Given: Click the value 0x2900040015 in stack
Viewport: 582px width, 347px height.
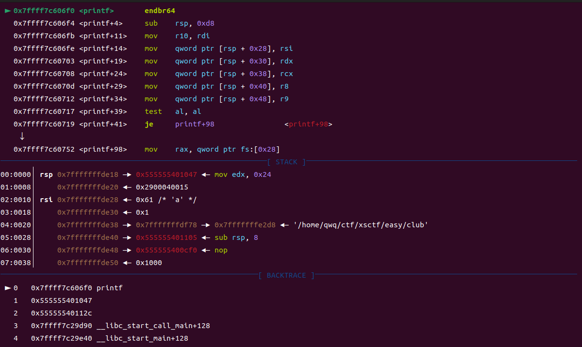Looking at the screenshot, I should (162, 187).
